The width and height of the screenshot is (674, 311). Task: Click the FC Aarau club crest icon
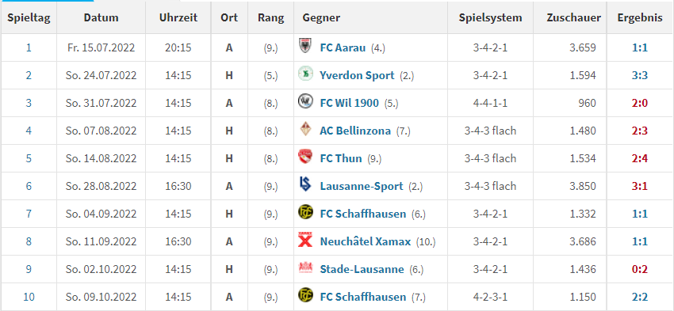(304, 47)
